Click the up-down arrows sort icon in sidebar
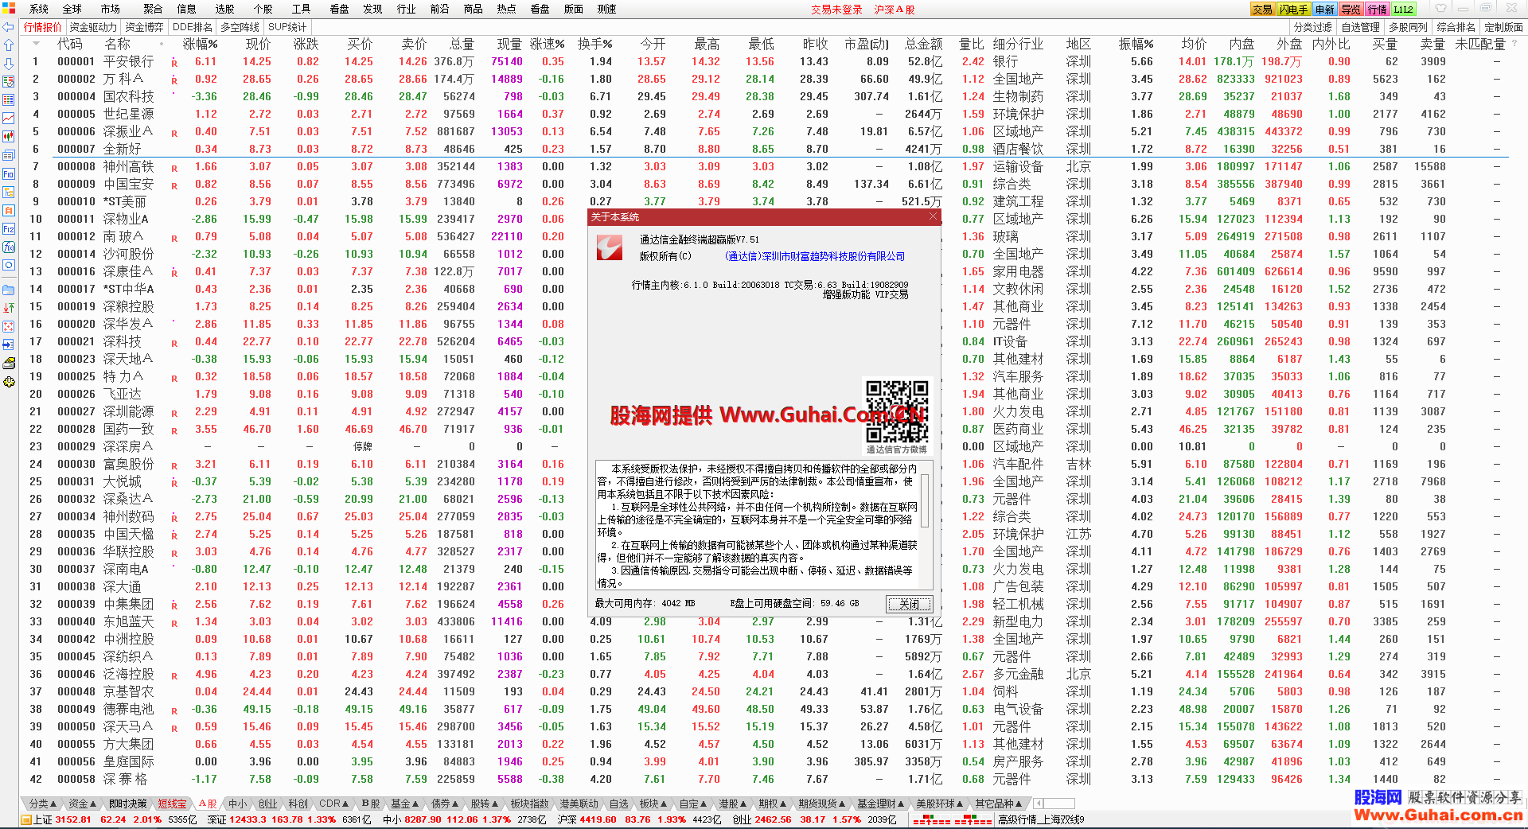 (9, 308)
